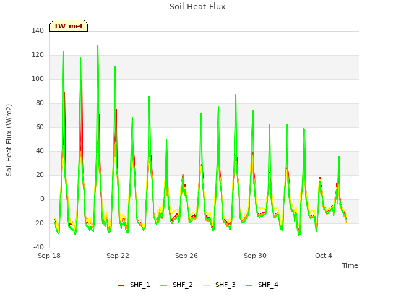Click the orange SHF_2 legend color marker
The image size is (396, 297).
click(163, 286)
